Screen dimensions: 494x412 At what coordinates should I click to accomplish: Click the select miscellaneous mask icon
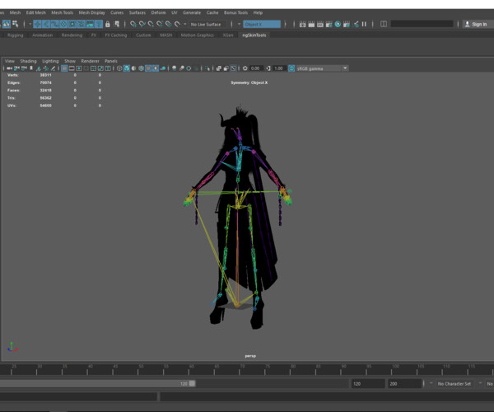(99, 24)
